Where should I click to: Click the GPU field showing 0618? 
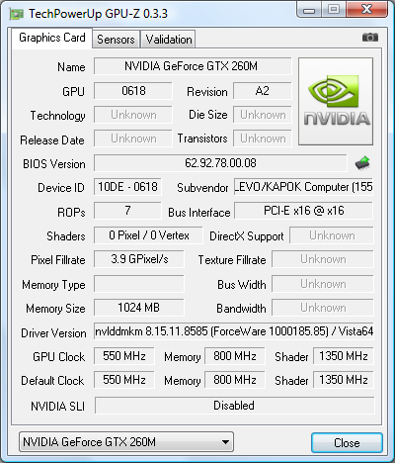coord(133,91)
